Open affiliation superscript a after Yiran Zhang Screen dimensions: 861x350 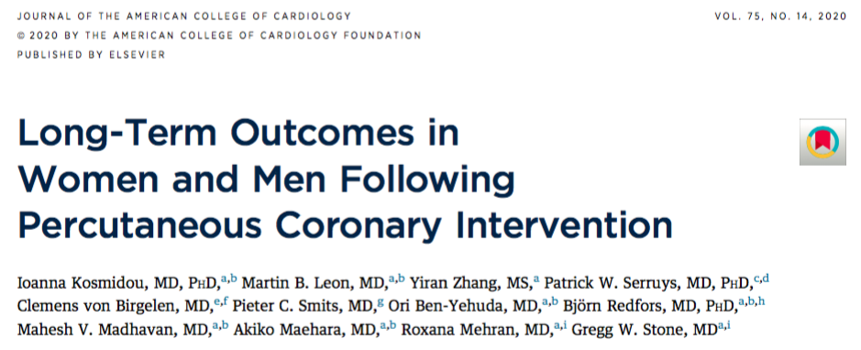tap(535, 279)
